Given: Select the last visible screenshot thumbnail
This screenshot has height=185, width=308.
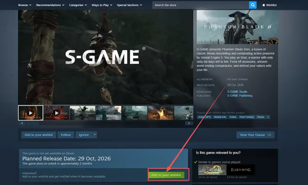Looking at the screenshot, I should tap(184, 113).
